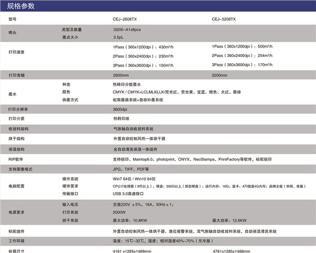Click the CMYK color configuration line

coord(177,92)
